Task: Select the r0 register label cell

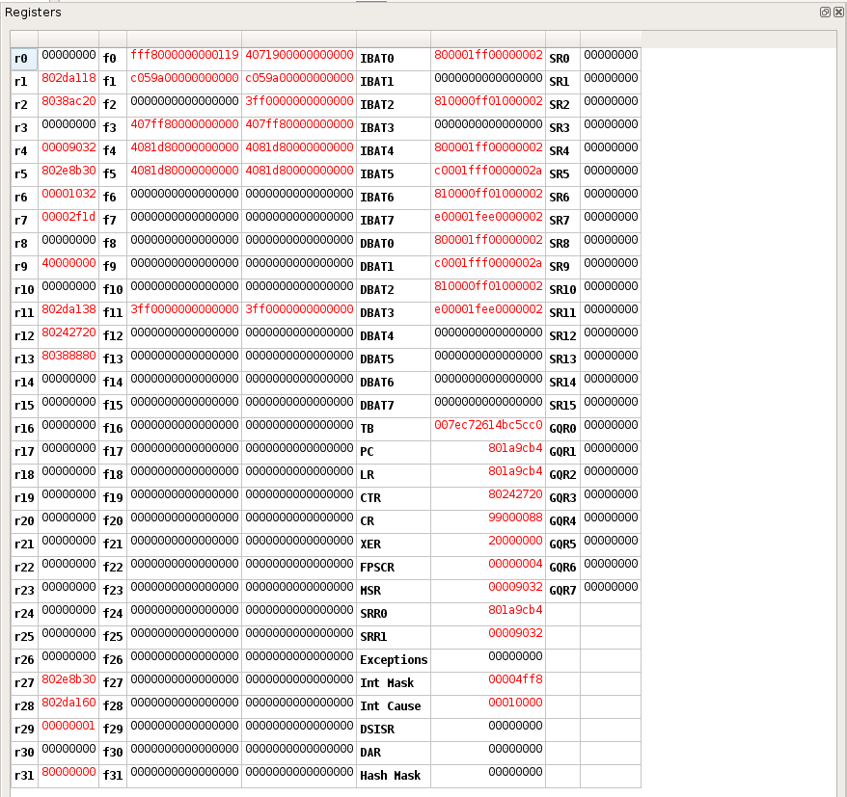Action: pyautogui.click(x=24, y=59)
